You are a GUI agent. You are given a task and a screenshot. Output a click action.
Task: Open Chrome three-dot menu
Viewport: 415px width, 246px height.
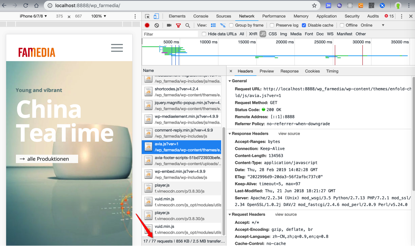[x=409, y=5]
